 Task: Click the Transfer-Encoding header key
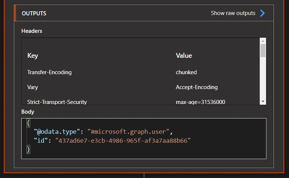[49, 72]
